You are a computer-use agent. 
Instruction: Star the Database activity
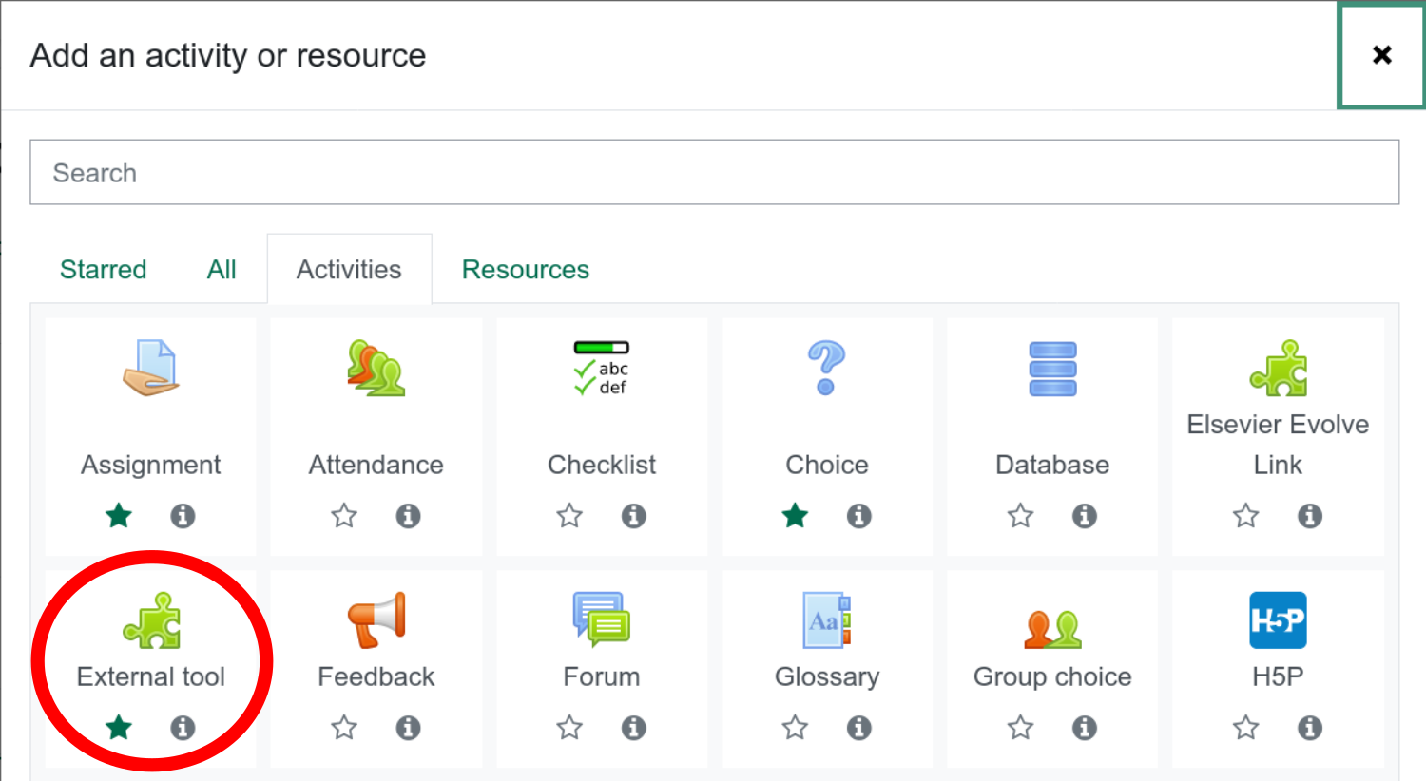pos(1020,516)
